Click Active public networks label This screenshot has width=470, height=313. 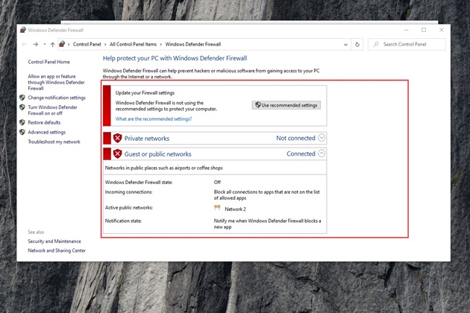pos(129,208)
